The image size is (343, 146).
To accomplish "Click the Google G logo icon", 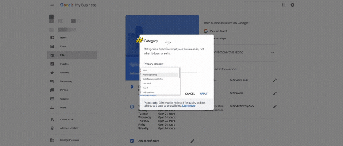I will pos(205,31).
